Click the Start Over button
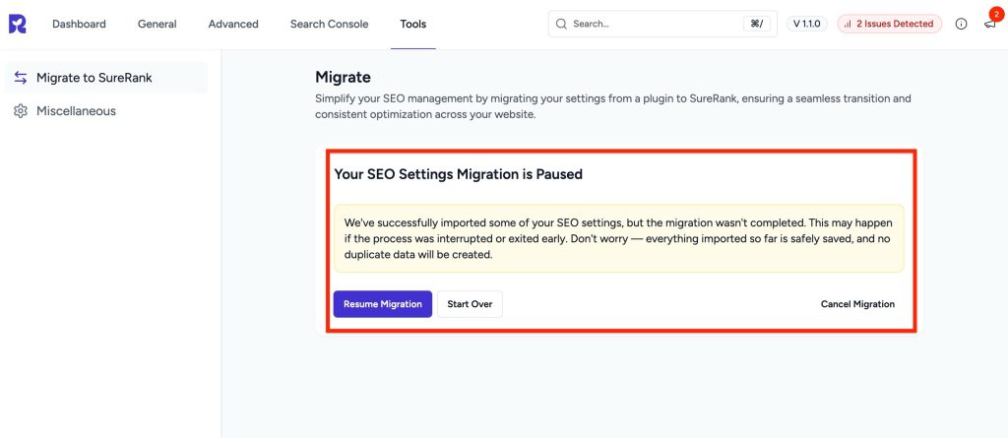 click(470, 304)
